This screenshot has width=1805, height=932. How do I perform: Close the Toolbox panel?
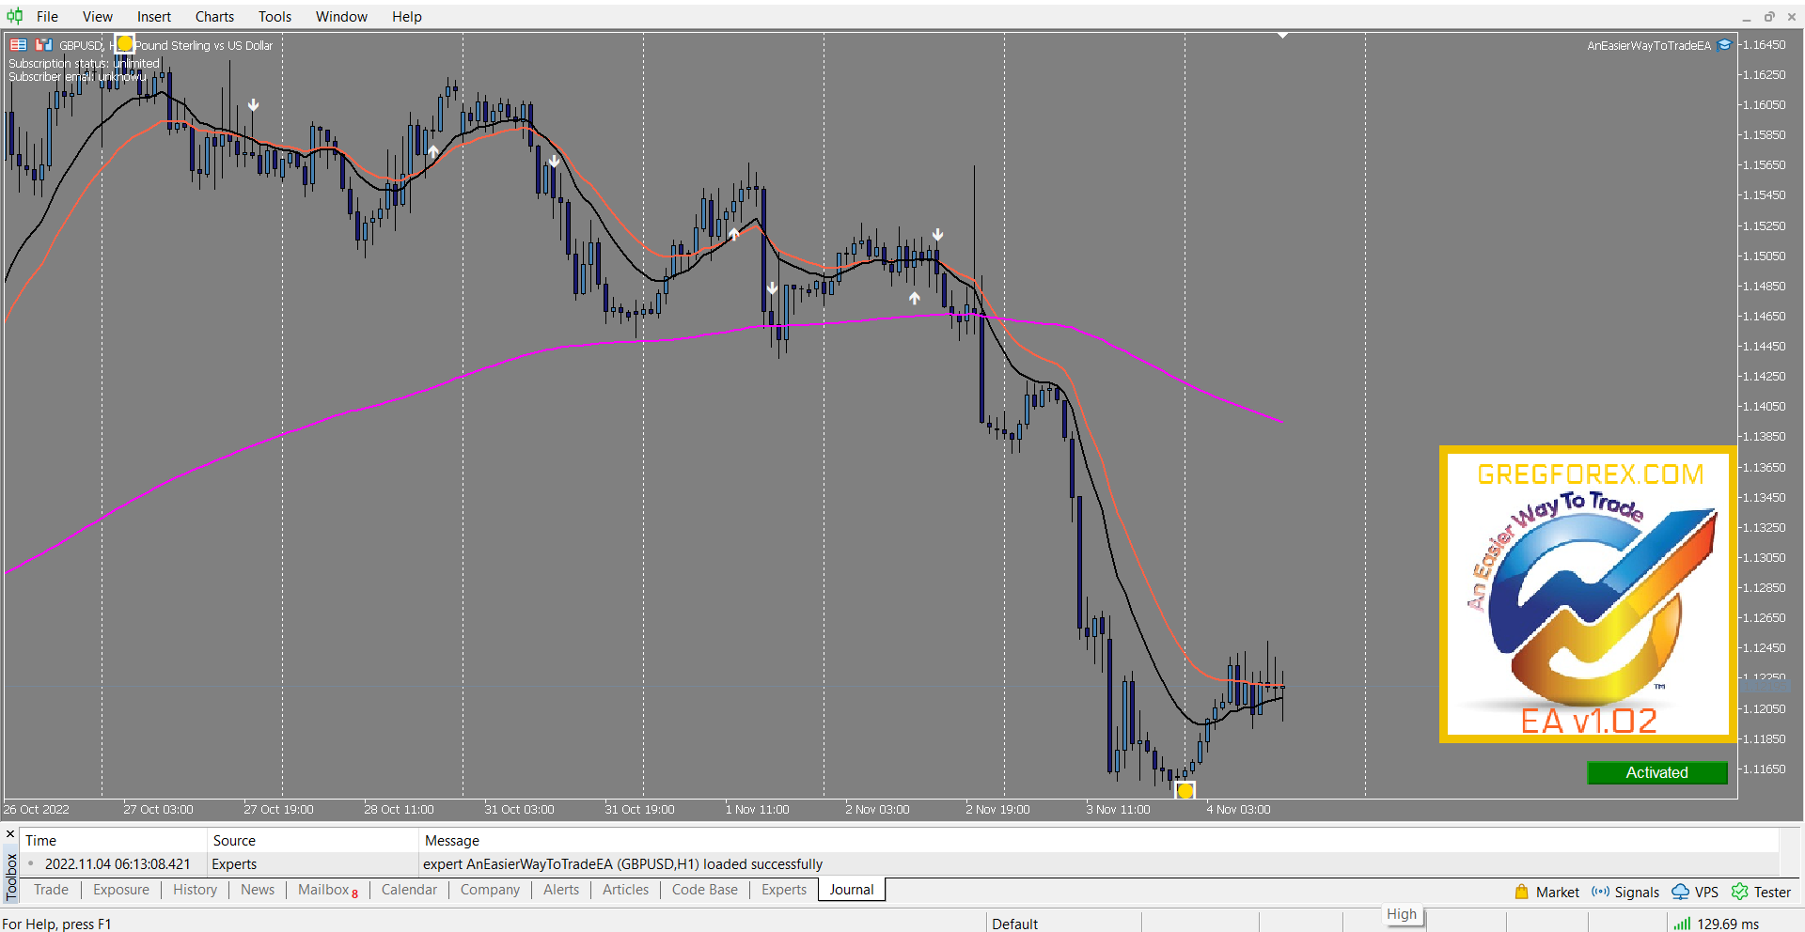[11, 834]
